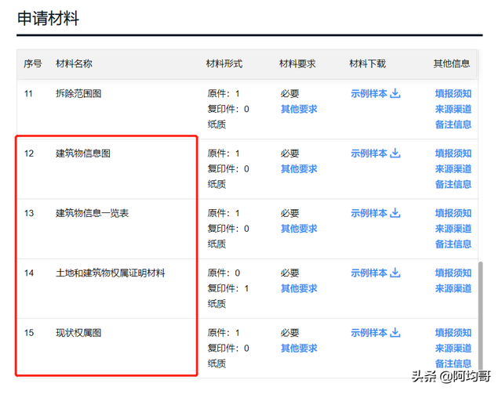Click the 序号 column header
The height and width of the screenshot is (394, 502).
[33, 63]
